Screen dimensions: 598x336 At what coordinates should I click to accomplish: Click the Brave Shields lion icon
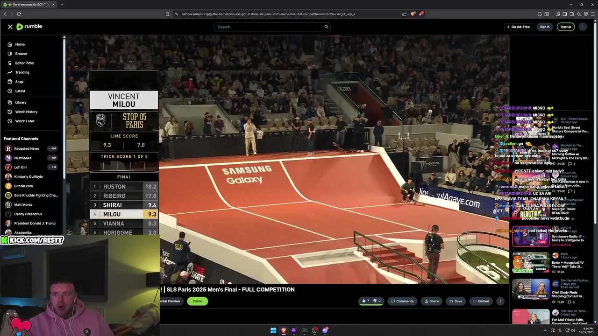click(413, 14)
